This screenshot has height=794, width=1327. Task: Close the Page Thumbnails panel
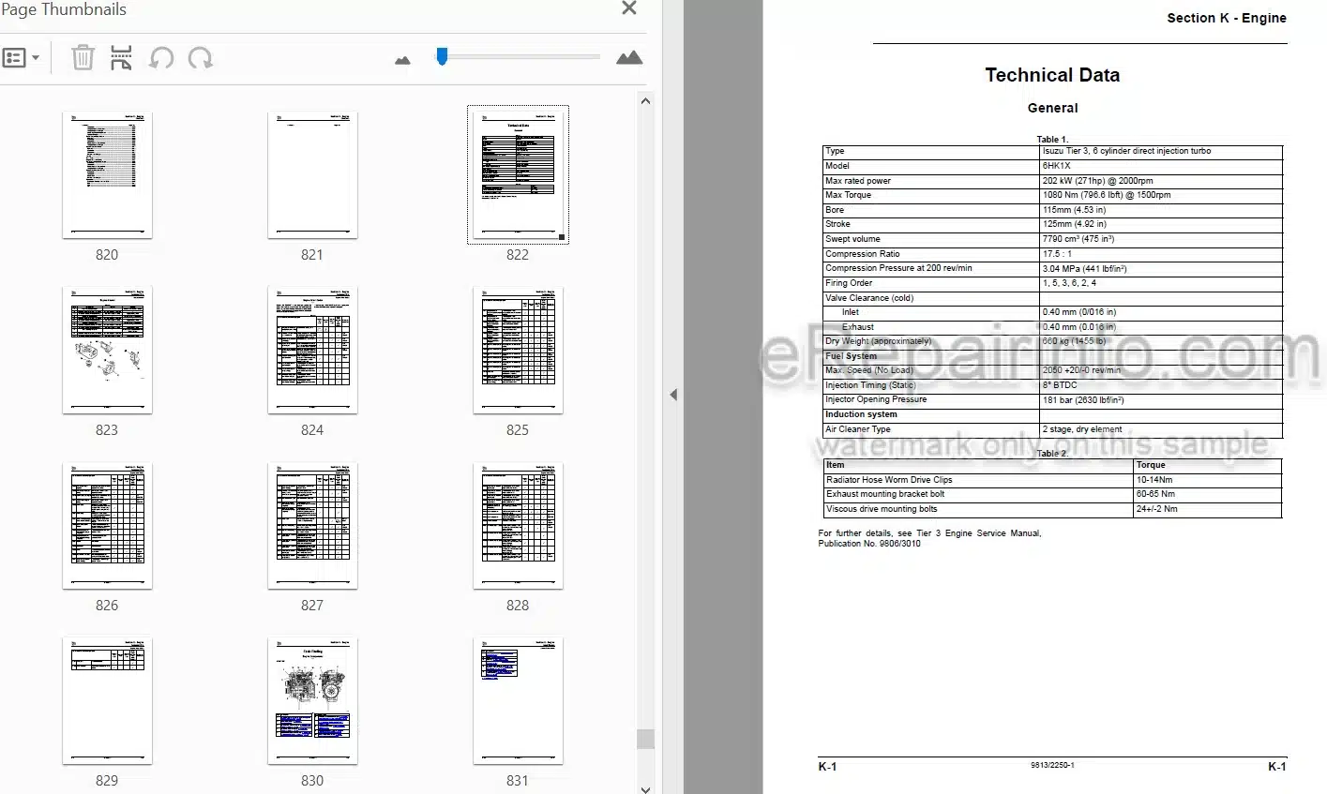point(629,8)
